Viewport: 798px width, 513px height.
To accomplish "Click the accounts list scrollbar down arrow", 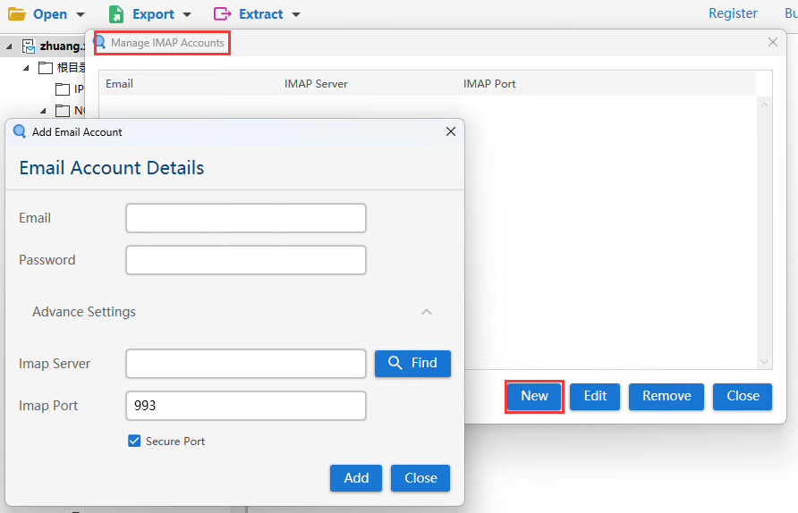I will click(x=764, y=361).
